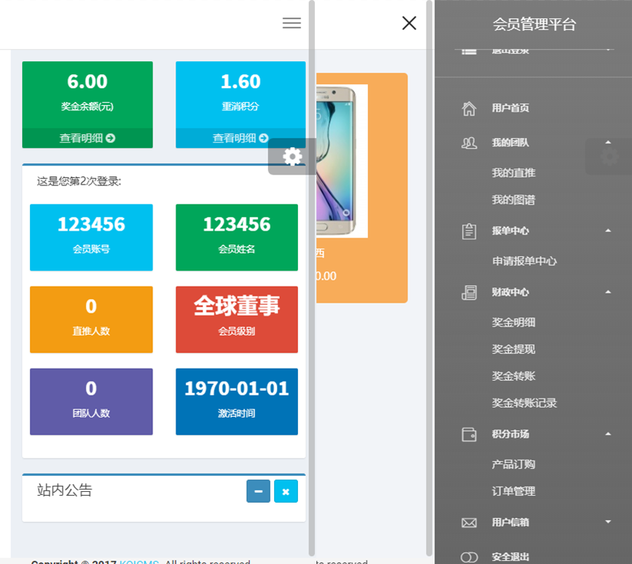Click the 积分市场 wallet icon
Screen dimensions: 632x564
(x=469, y=434)
